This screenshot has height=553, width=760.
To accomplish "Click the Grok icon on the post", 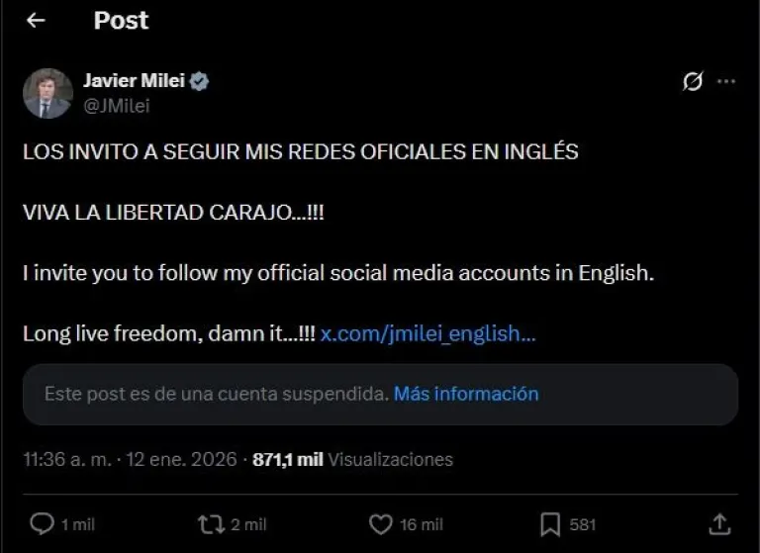I will point(693,82).
